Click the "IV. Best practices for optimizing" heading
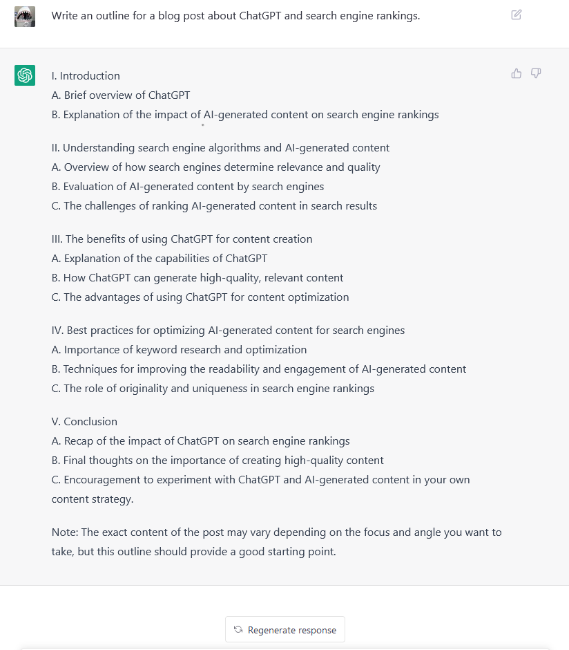 coord(228,331)
